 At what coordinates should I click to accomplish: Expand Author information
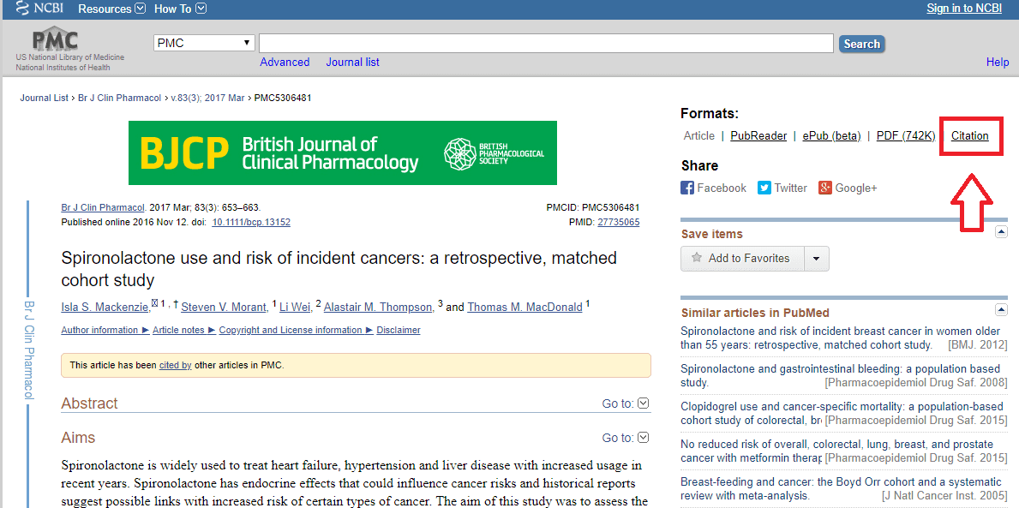[x=105, y=330]
